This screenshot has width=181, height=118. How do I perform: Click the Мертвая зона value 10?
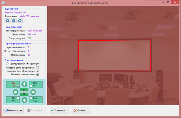click(29, 55)
